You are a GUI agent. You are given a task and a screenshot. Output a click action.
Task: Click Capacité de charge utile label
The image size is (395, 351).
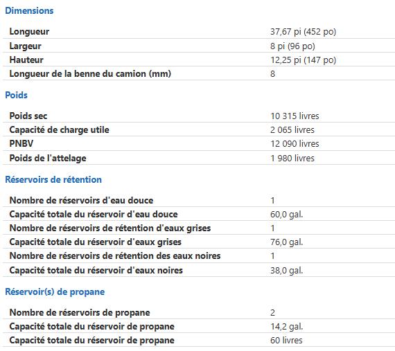pos(59,130)
